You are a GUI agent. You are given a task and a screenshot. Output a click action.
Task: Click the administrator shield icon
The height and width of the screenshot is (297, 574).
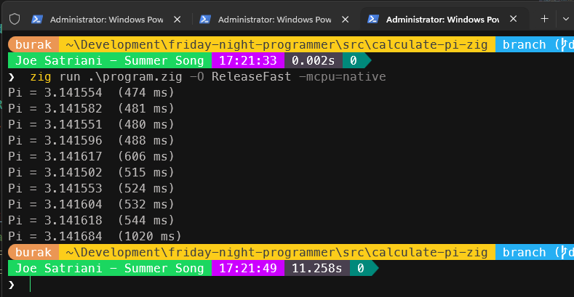tap(14, 19)
